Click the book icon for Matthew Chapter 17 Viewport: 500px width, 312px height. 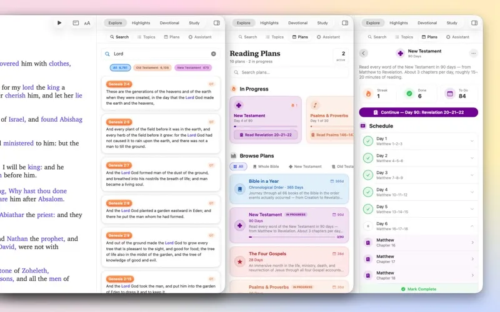(368, 259)
